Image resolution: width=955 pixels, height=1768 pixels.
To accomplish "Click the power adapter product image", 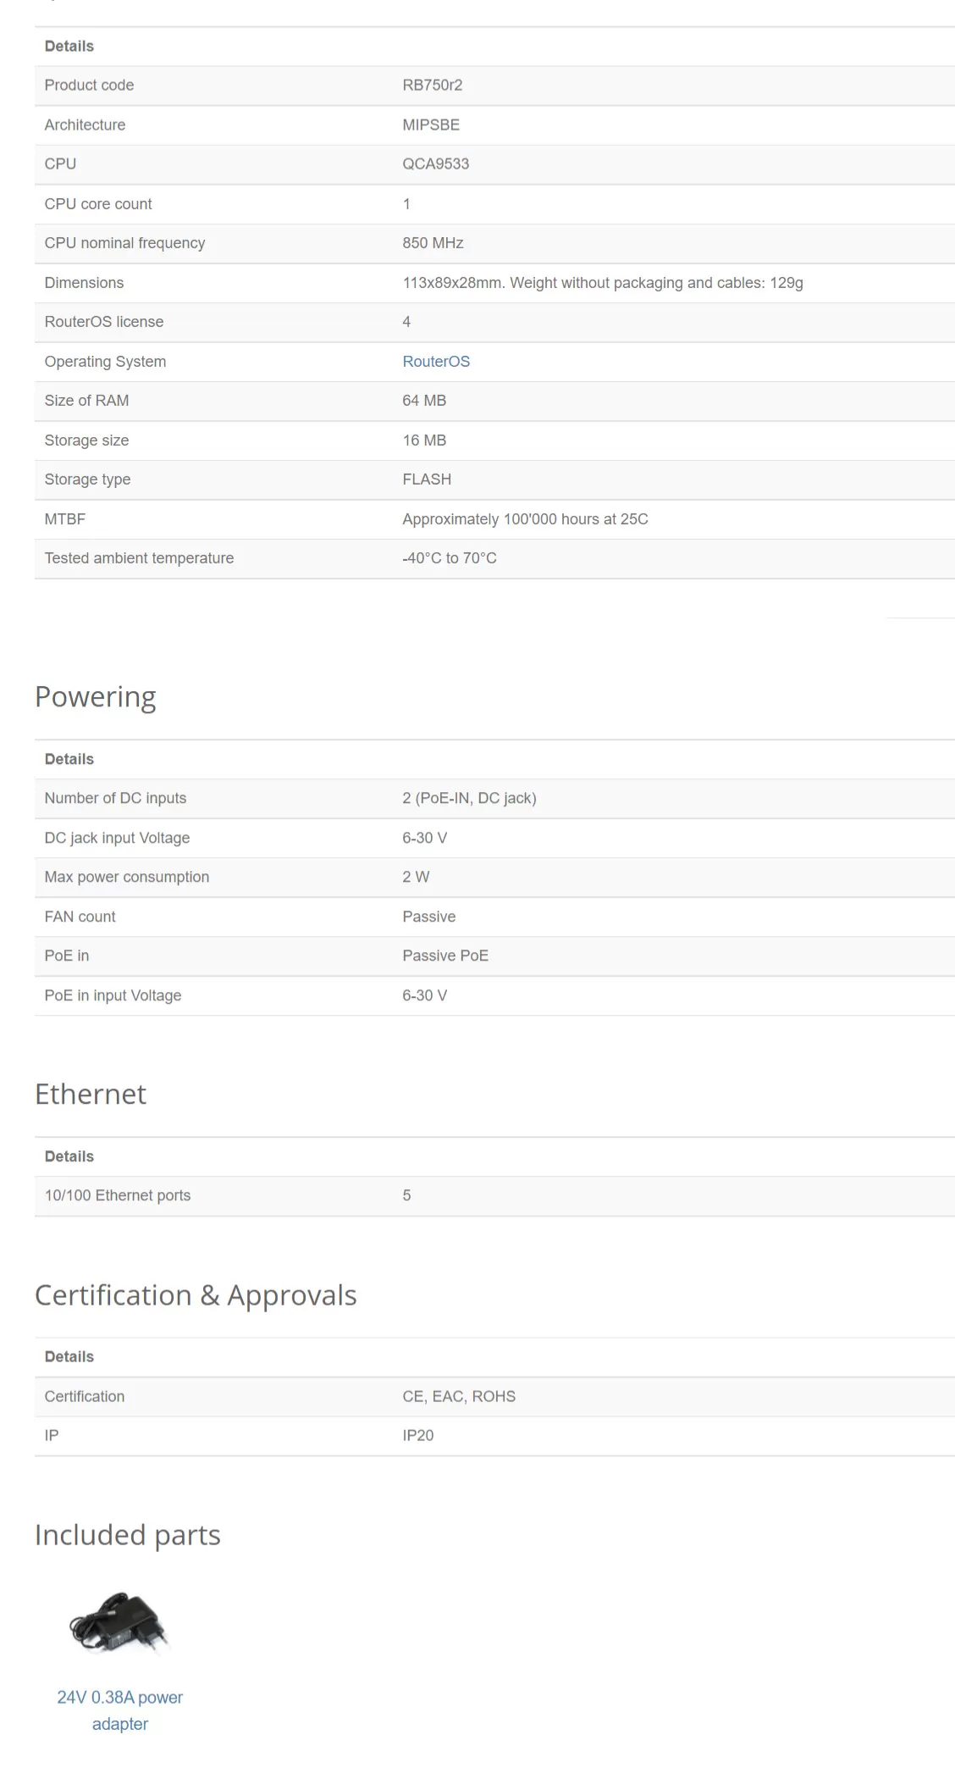I will click(120, 1623).
